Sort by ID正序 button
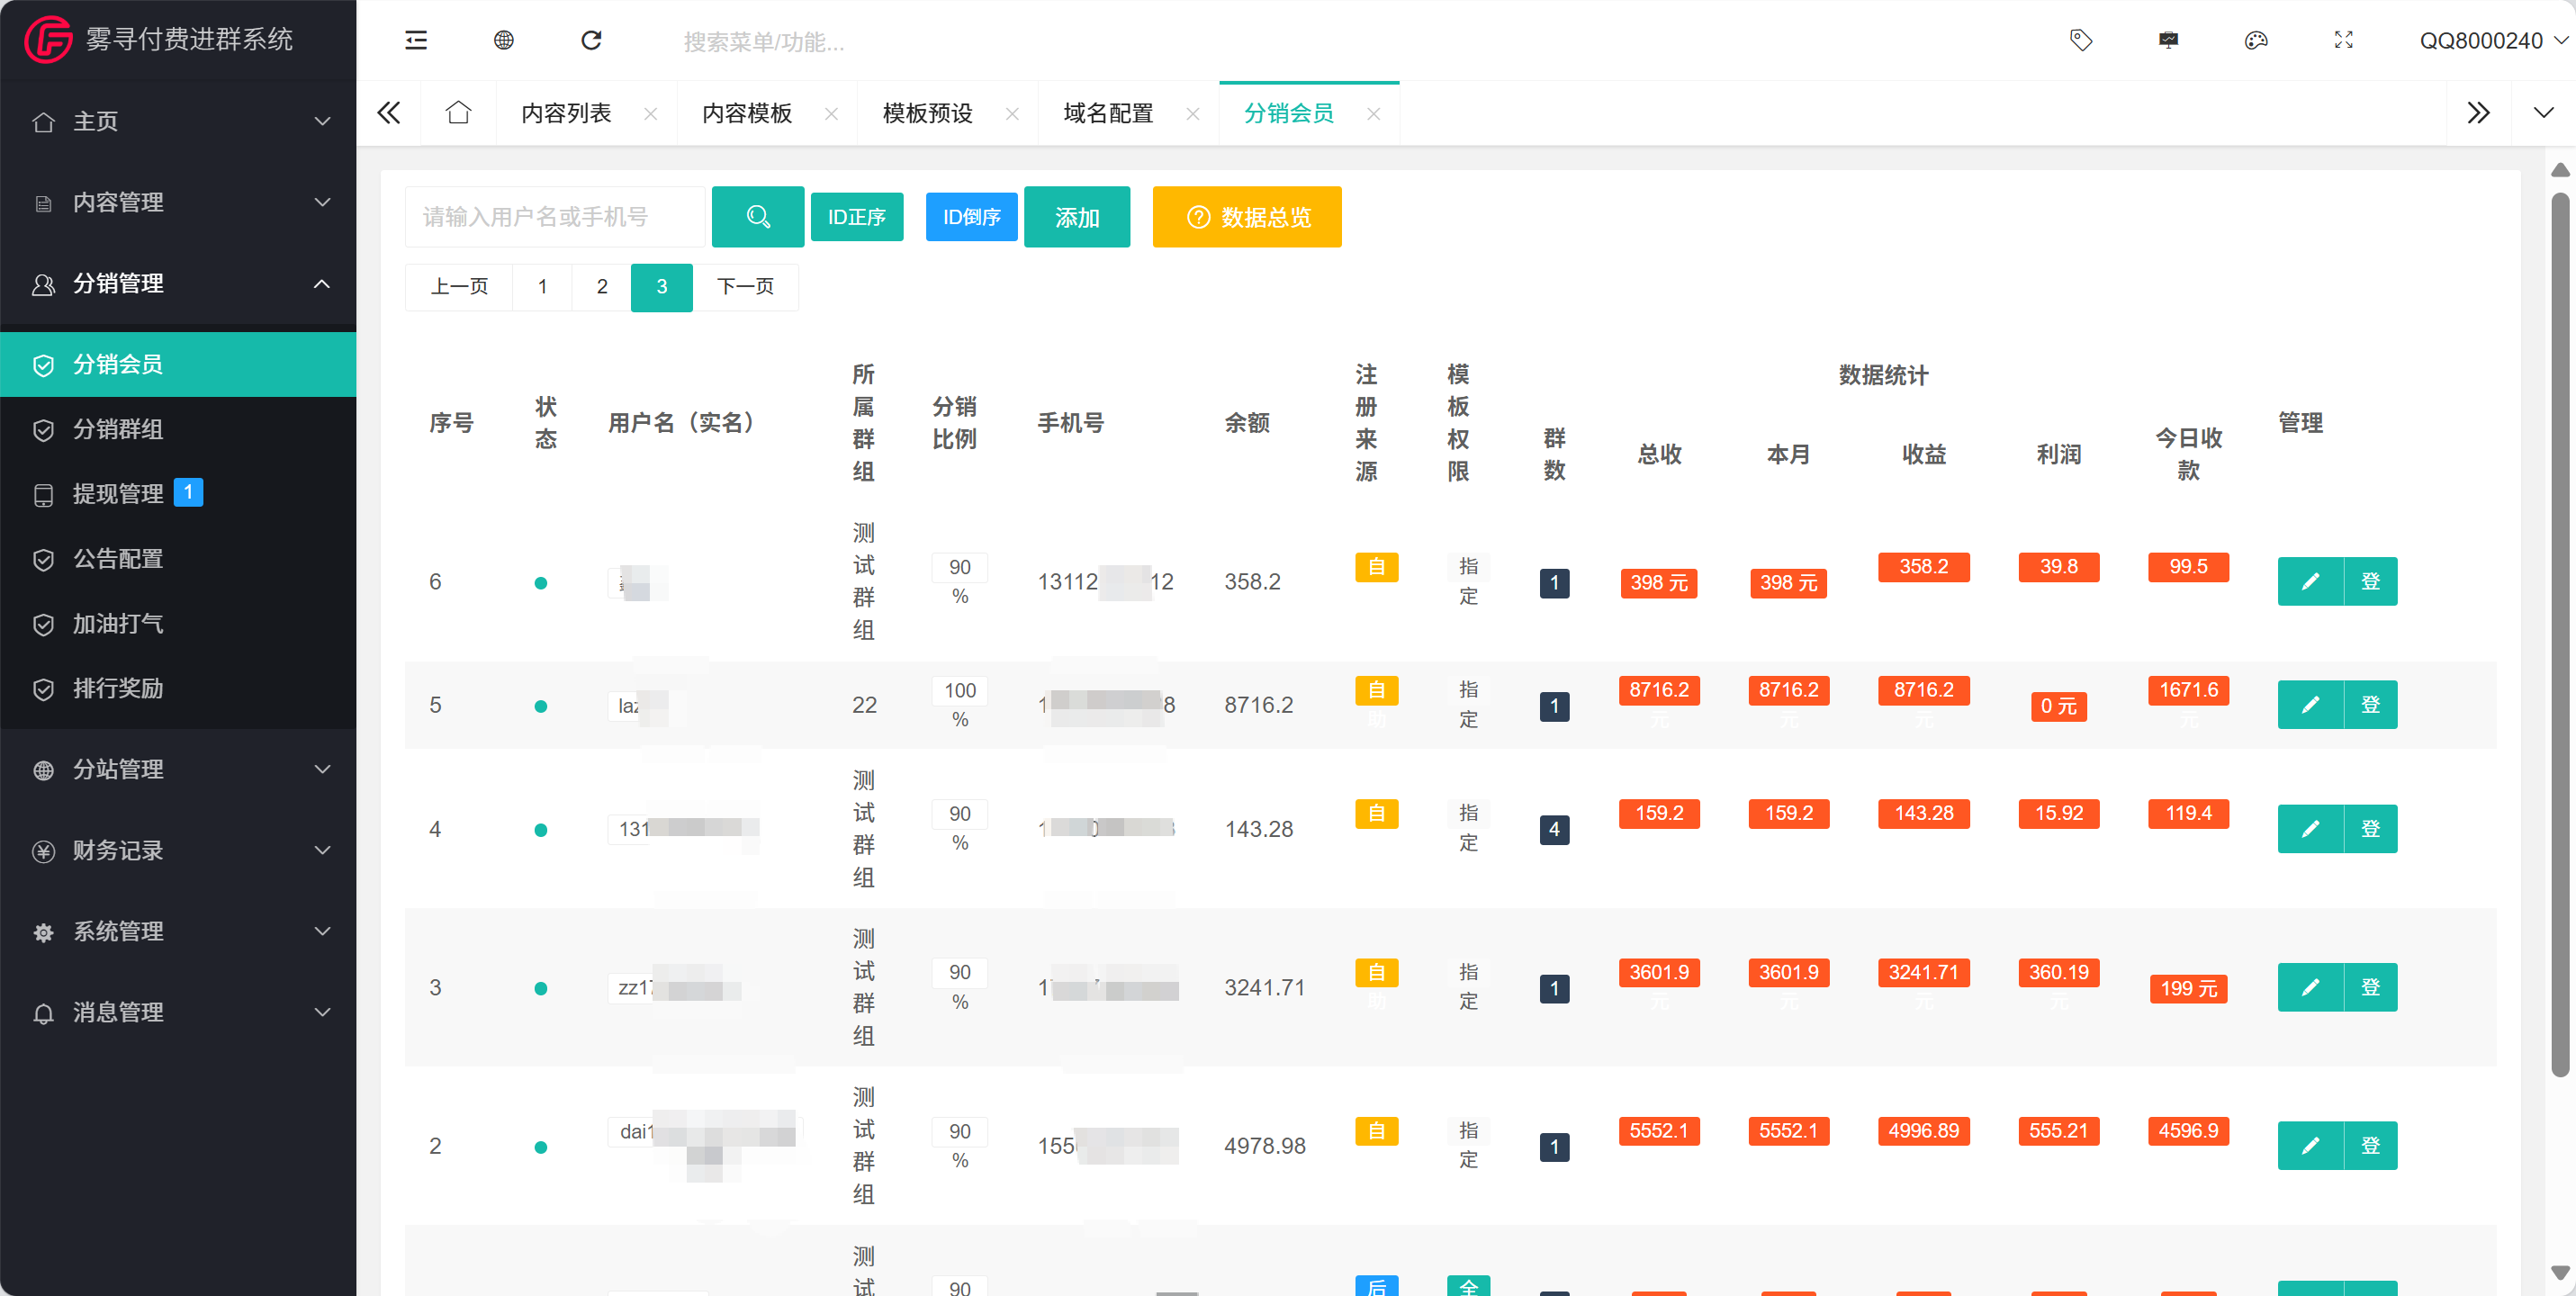2576x1296 pixels. pyautogui.click(x=857, y=216)
